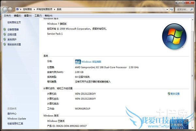Image resolution: width=196 pixels, height=131 pixels.
Task: Click the Control Panel icon in the address bar
Action: coord(18,9)
